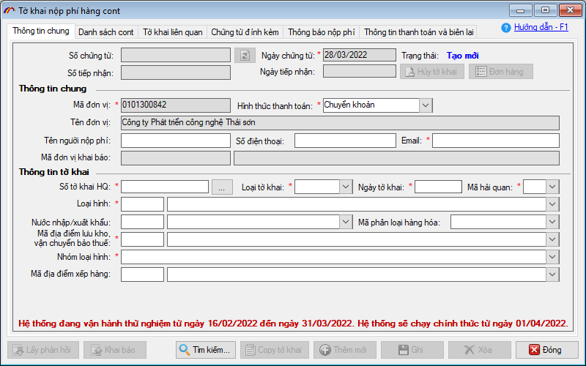Focus the Mã địa điểm xếp hàng code field
586x366 pixels.
[142, 274]
